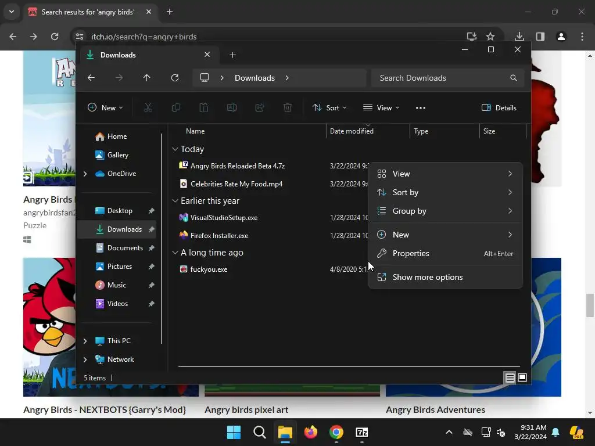Open taskbar Search
This screenshot has height=446, width=595.
point(260,432)
